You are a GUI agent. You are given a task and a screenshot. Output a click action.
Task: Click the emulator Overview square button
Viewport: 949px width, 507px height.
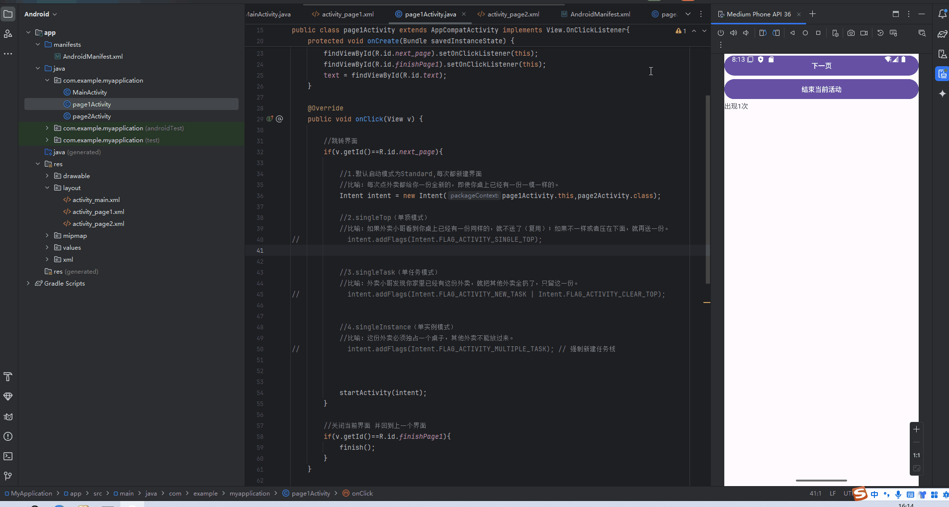pyautogui.click(x=818, y=33)
